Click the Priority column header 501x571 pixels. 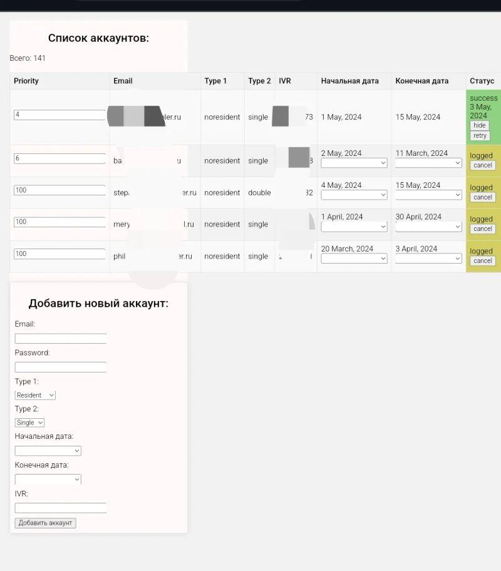[x=26, y=81]
